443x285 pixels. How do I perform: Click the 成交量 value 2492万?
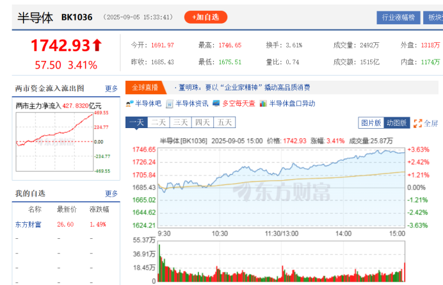click(369, 45)
